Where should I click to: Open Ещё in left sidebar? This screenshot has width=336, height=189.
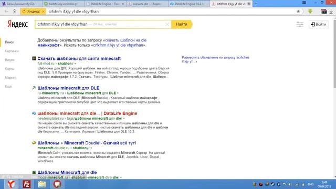tap(8, 87)
